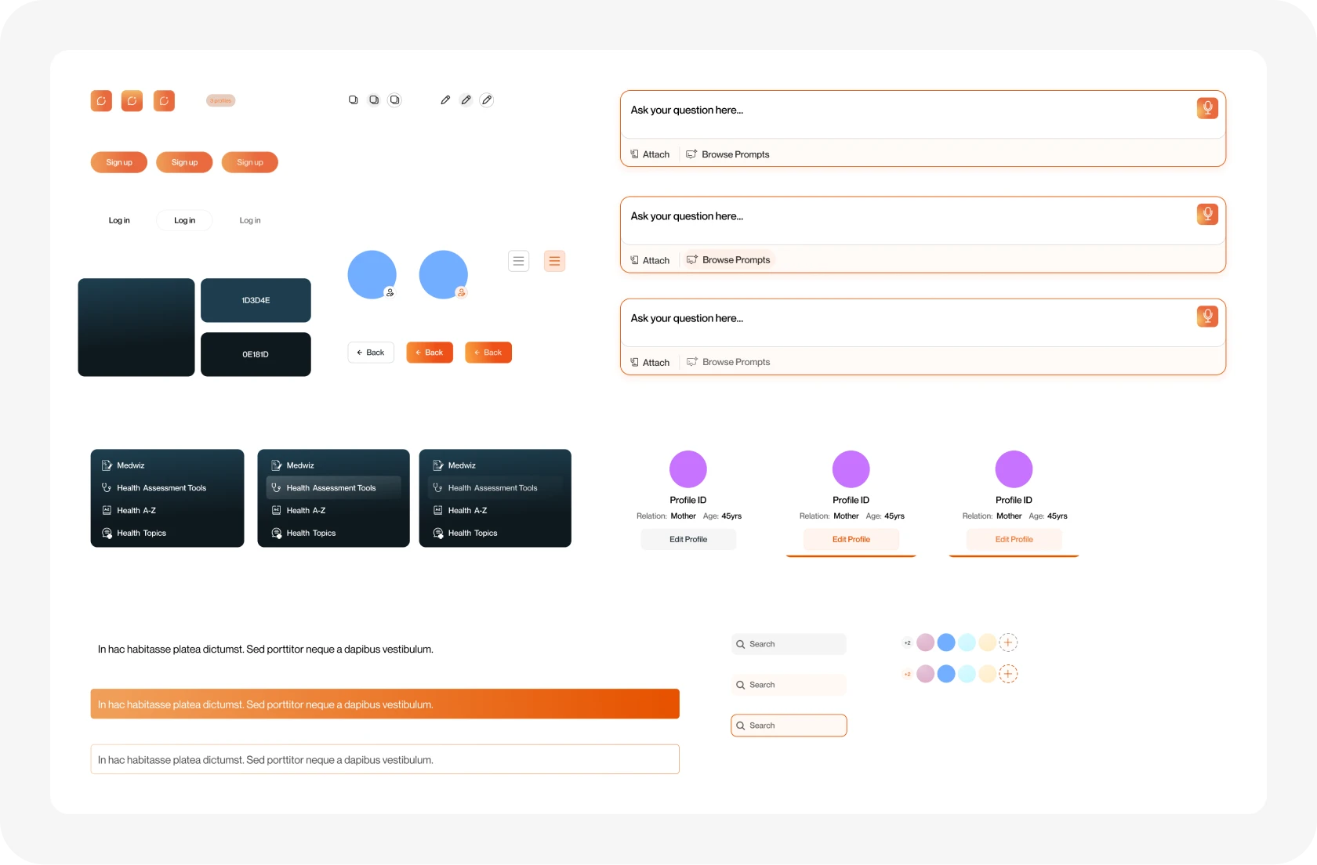This screenshot has height=865, width=1317.
Task: Click the copy icon inside the outlined circle
Action: click(x=395, y=100)
